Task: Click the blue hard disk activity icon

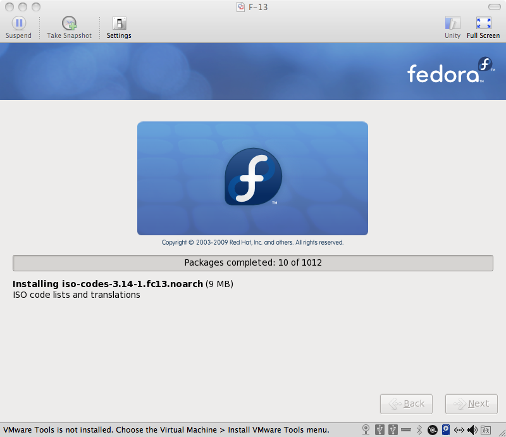Action: click(445, 429)
